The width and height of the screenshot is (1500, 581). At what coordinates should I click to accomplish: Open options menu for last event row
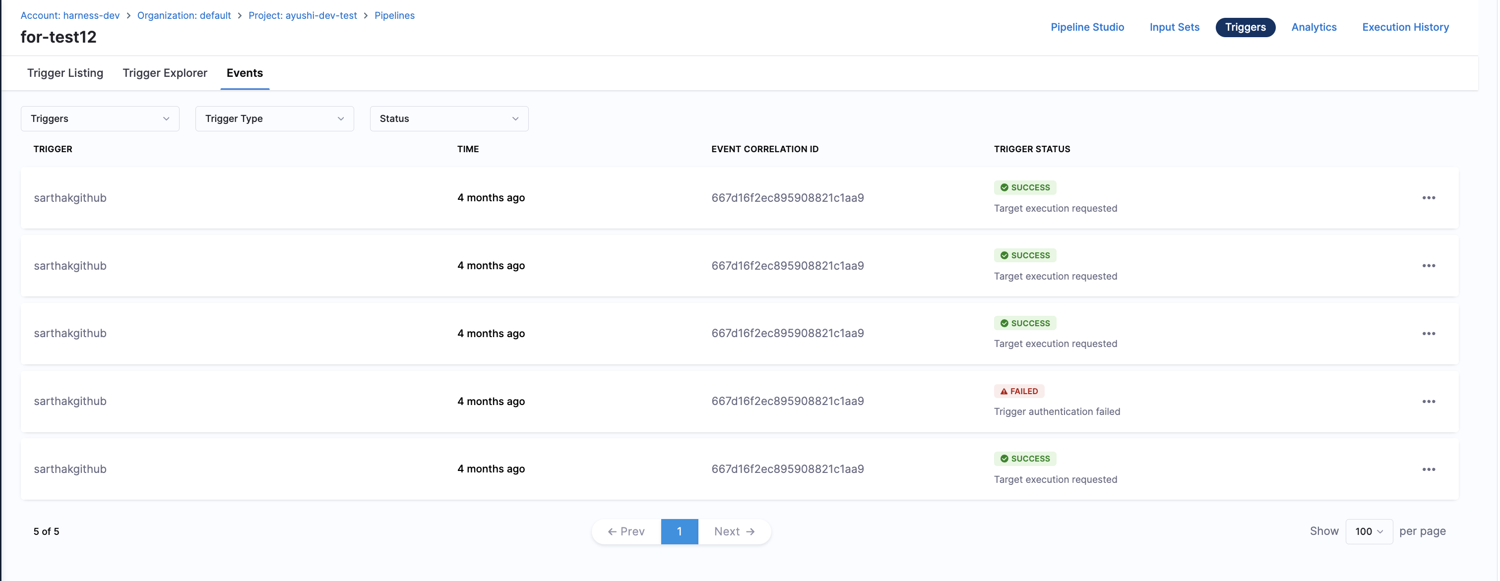(x=1429, y=469)
